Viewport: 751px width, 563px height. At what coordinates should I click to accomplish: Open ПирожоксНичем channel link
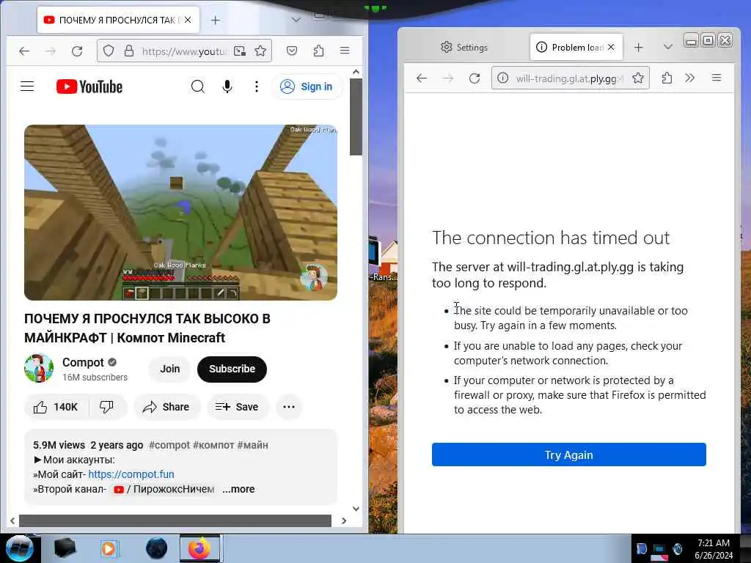(x=164, y=489)
